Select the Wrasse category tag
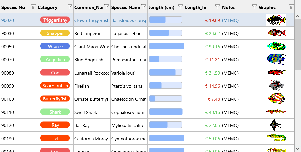301x152 pixels. pos(55,46)
